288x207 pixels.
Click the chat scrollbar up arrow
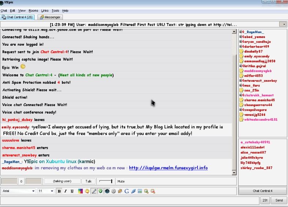coord(234,31)
